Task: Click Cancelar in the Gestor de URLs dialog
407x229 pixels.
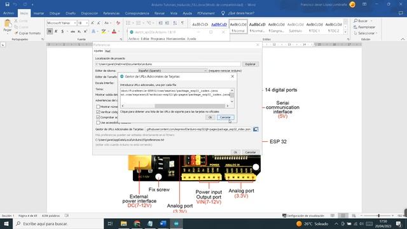Action: point(225,117)
